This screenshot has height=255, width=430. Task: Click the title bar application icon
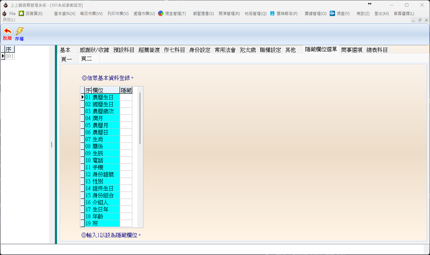point(5,5)
